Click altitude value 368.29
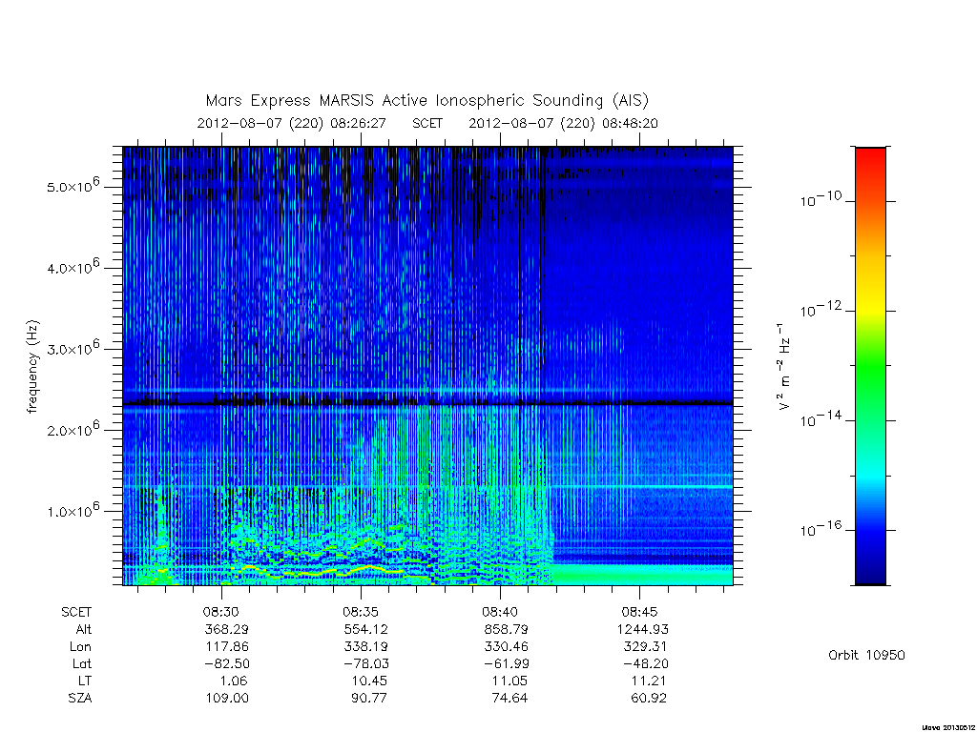Viewport: 977px width, 732px height. [x=227, y=629]
